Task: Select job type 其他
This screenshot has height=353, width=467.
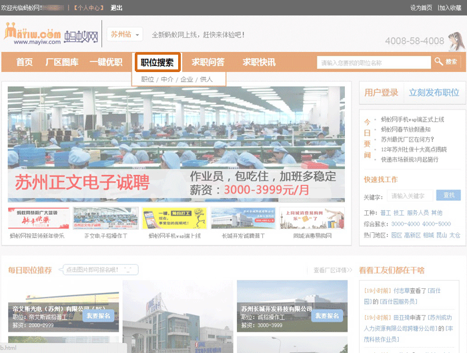Action: pos(436,213)
